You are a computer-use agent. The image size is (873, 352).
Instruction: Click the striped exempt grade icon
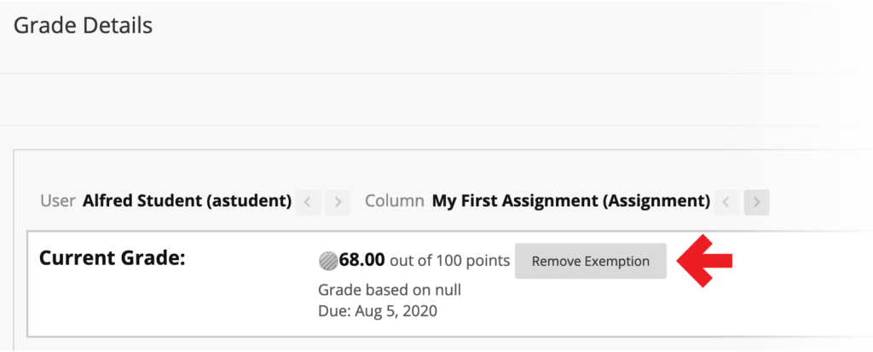pos(328,261)
